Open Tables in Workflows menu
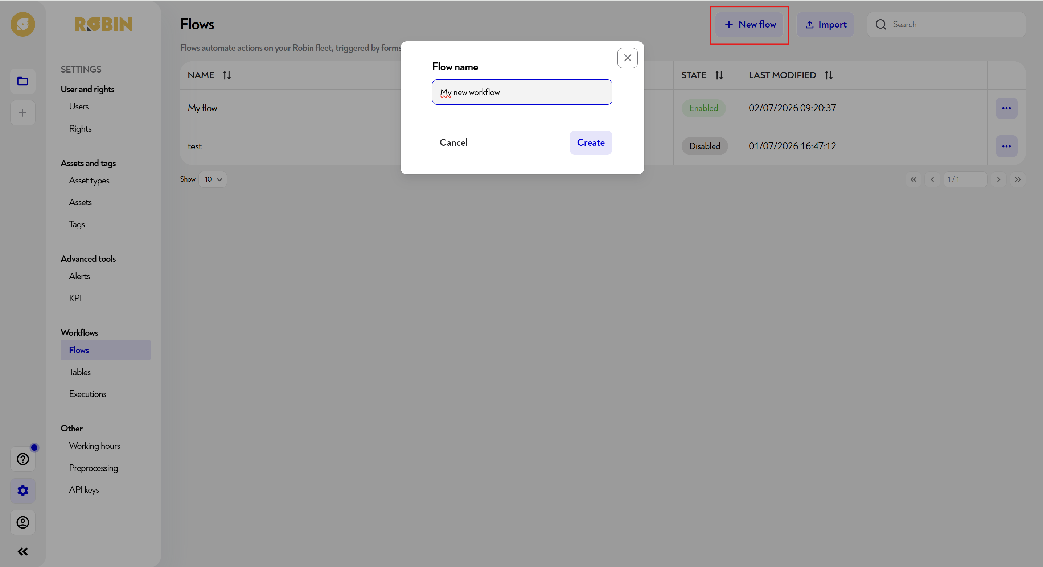Image resolution: width=1043 pixels, height=567 pixels. pos(80,372)
